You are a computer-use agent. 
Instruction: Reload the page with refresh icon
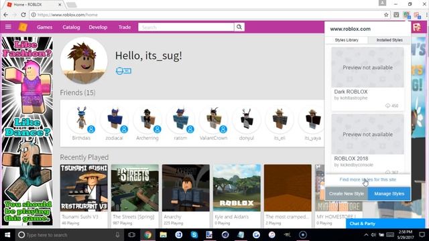23,15
